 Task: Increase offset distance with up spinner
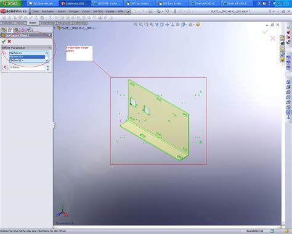48,66
